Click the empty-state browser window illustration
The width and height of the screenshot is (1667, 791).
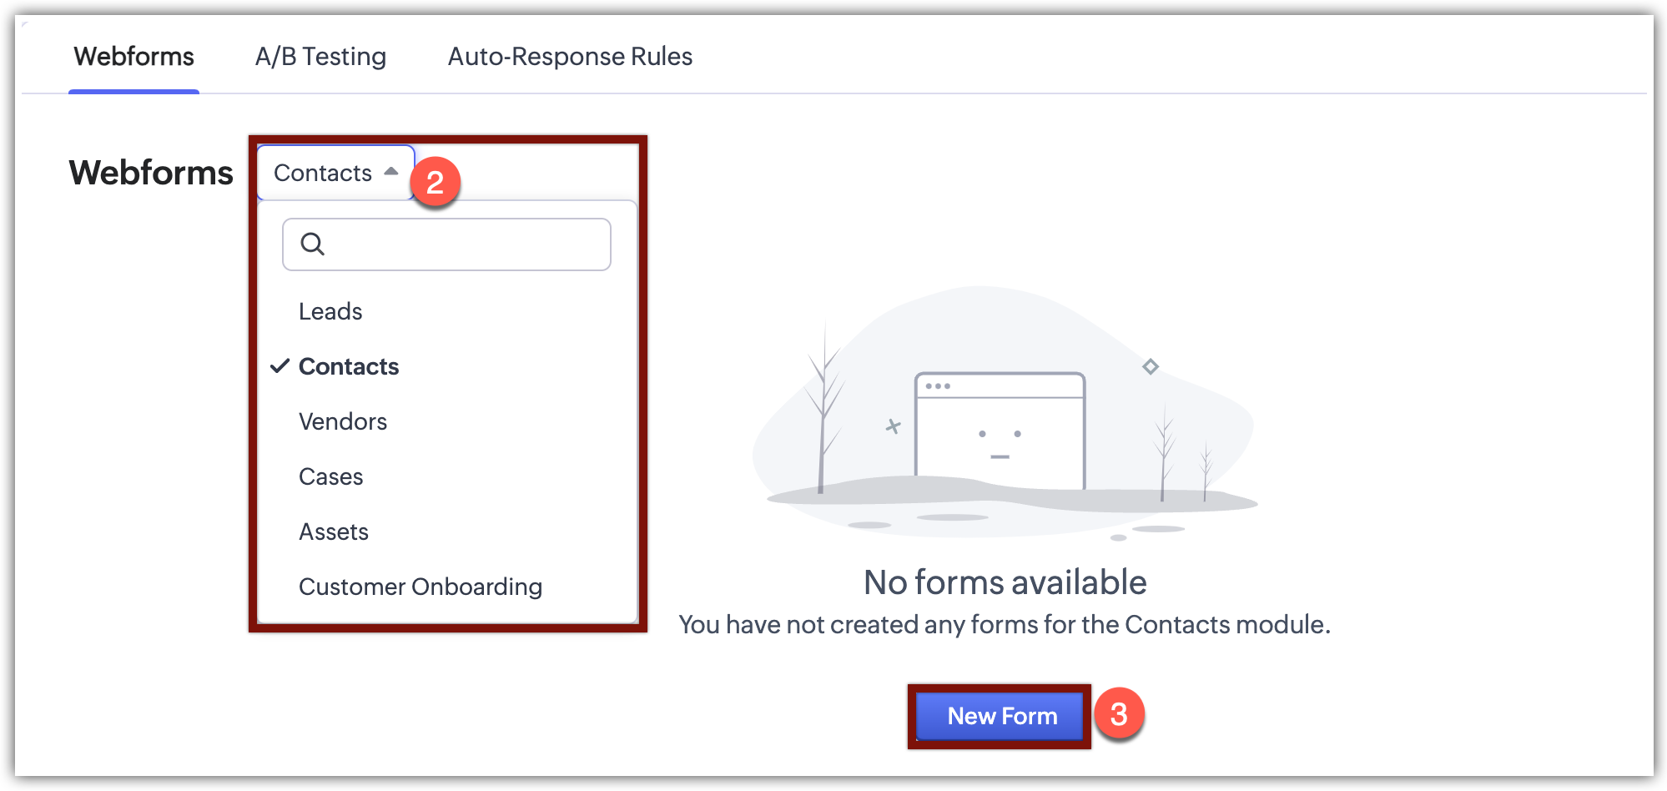click(1000, 431)
